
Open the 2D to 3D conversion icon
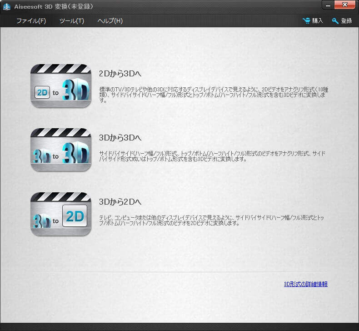[61, 86]
